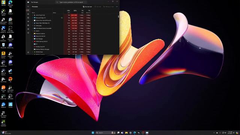Viewport: 240px width, 135px height.
Task: Click the Efficiency mode button
Action: (108, 7)
